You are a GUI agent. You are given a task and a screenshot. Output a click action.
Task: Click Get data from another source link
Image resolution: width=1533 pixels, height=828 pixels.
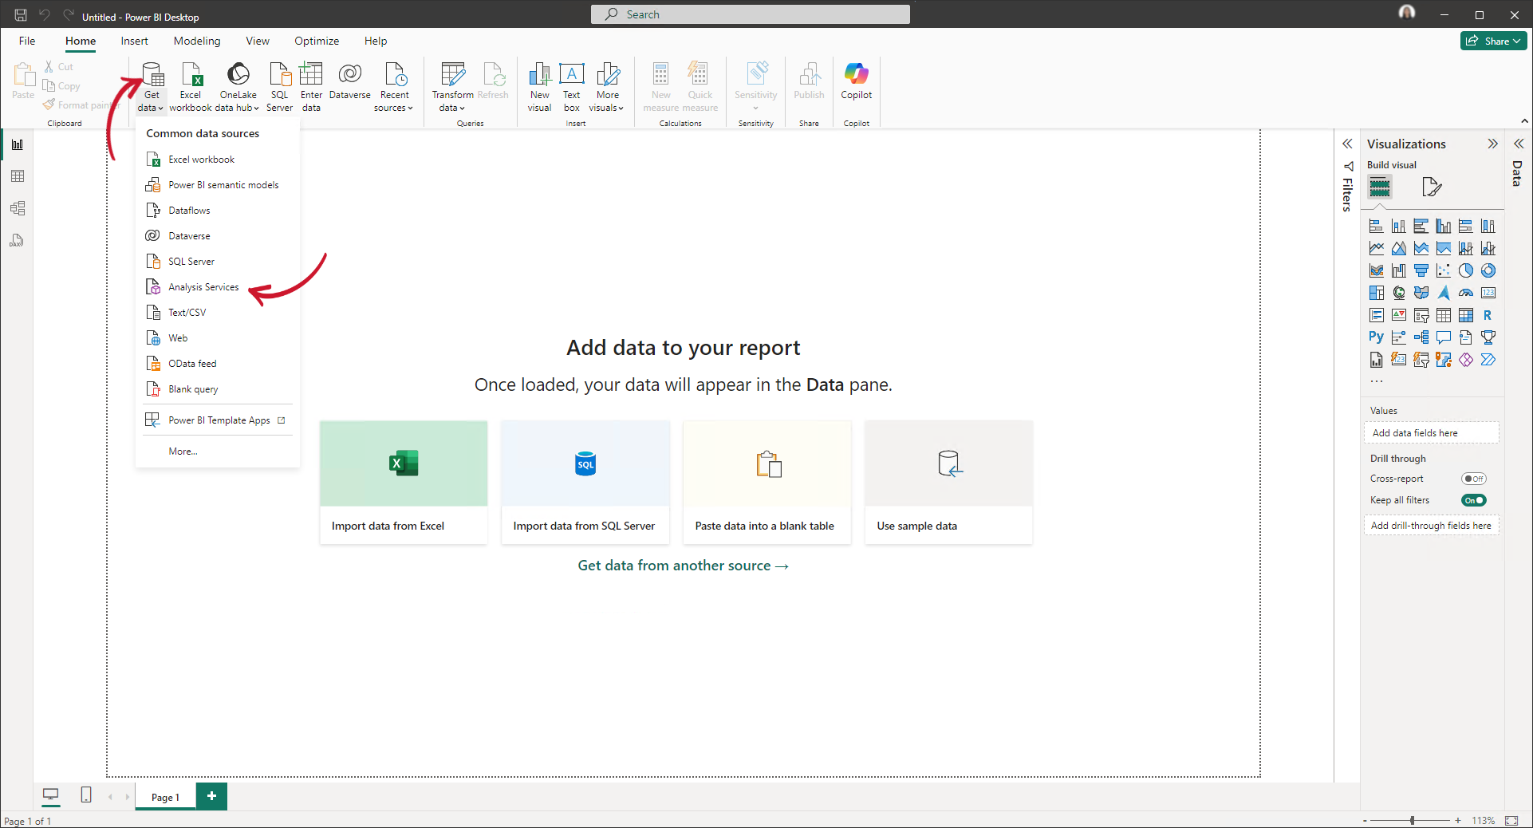click(x=683, y=565)
